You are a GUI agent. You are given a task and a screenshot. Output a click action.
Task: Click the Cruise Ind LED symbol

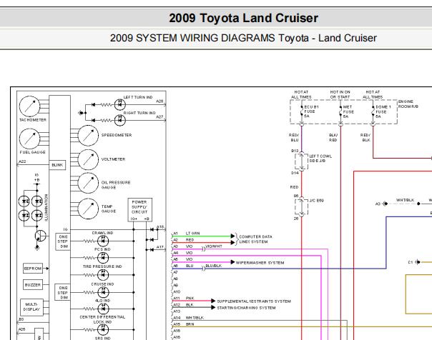coord(103,292)
